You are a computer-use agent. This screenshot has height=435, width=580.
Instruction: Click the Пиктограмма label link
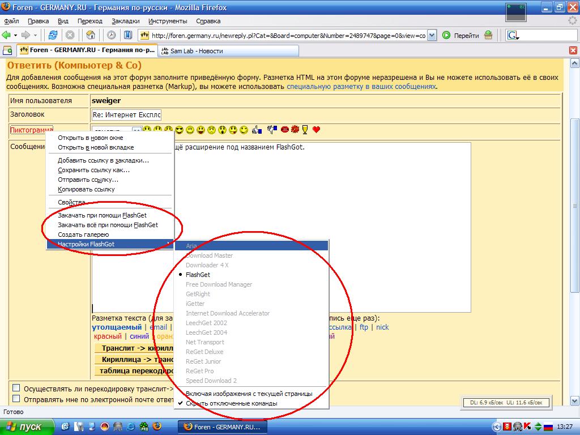32,130
